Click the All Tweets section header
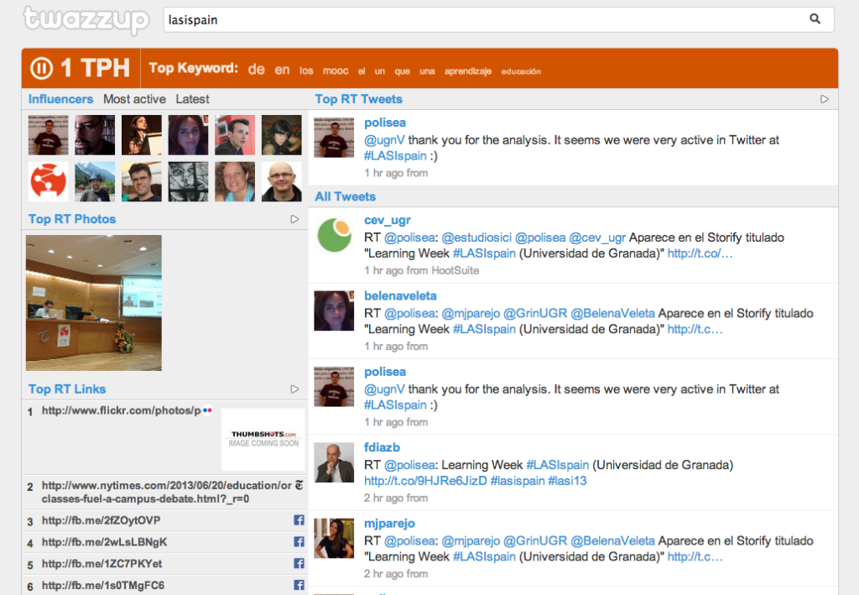 coord(345,196)
